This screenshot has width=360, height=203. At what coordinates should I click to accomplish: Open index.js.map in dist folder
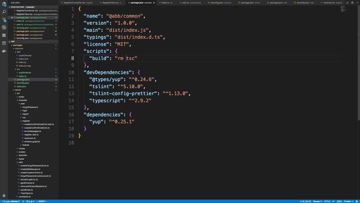point(25,66)
